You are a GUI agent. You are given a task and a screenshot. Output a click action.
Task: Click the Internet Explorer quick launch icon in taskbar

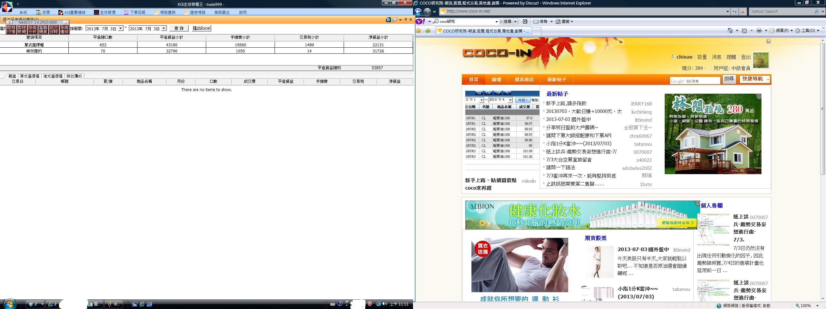click(x=142, y=304)
